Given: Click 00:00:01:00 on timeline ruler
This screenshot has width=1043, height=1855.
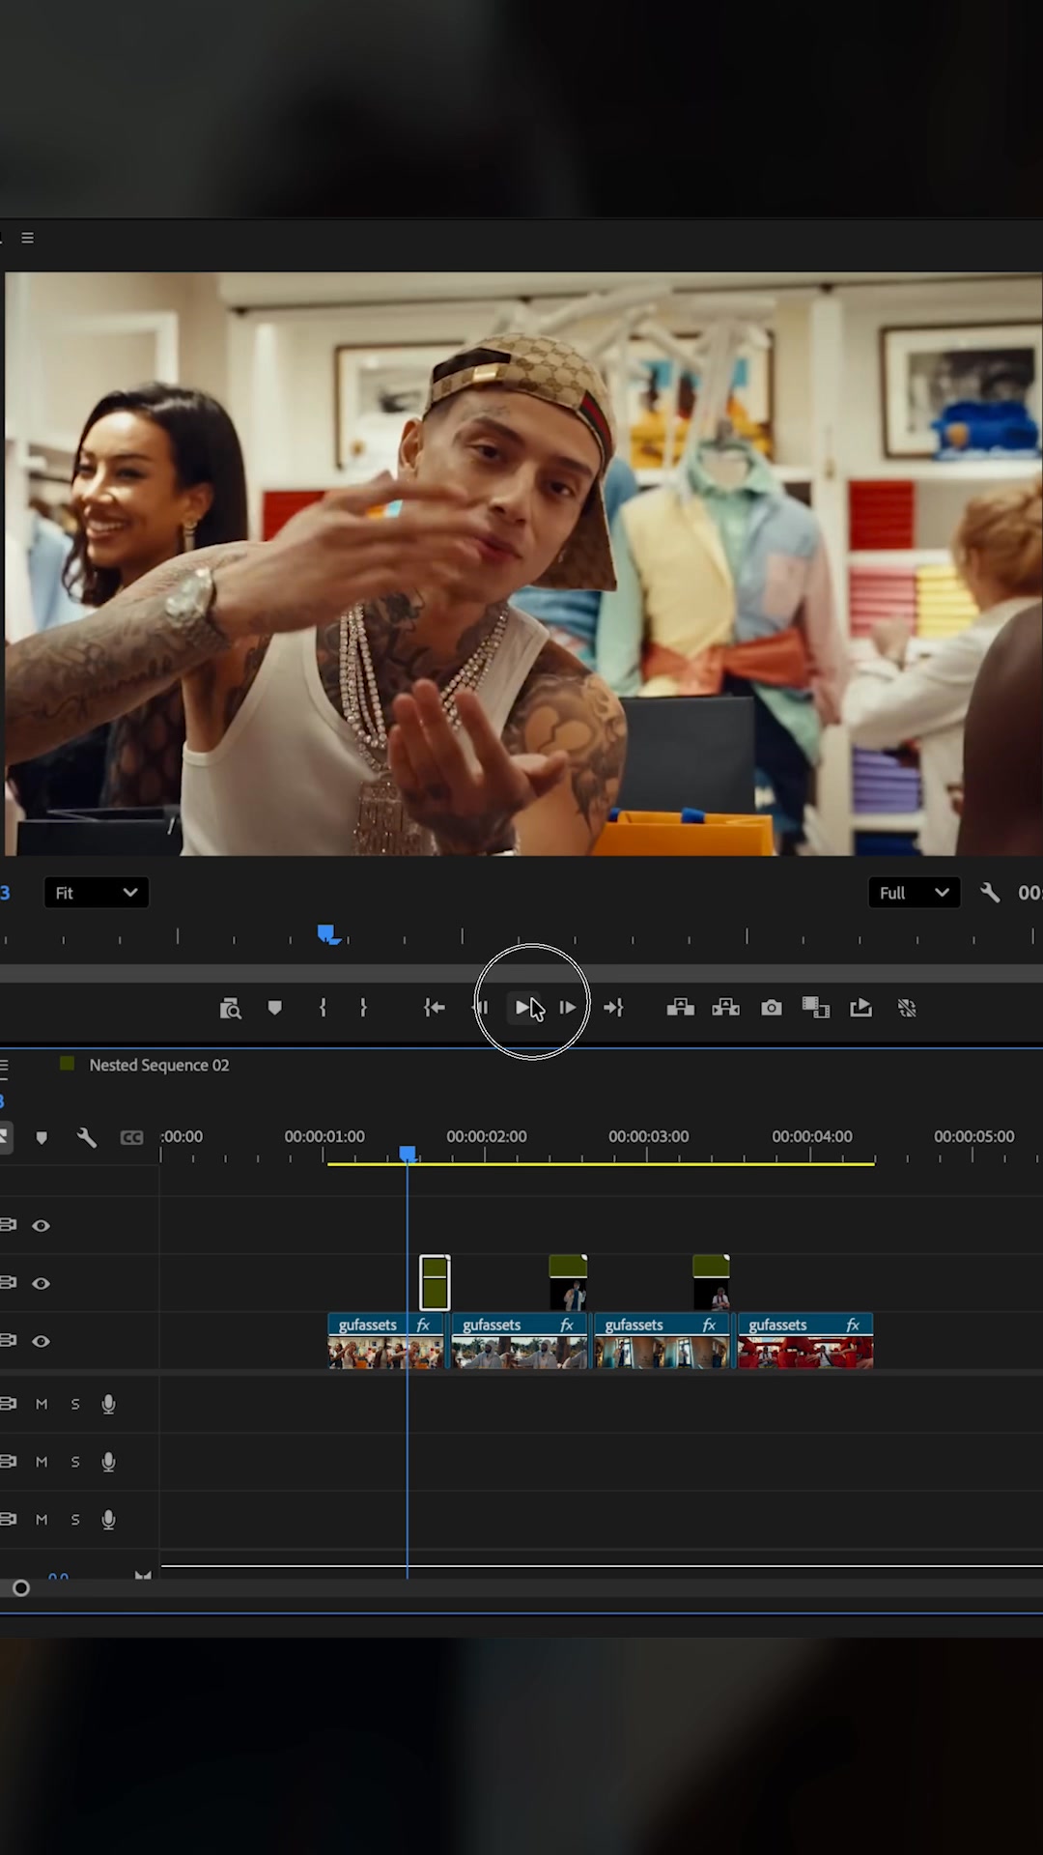Looking at the screenshot, I should 324,1136.
